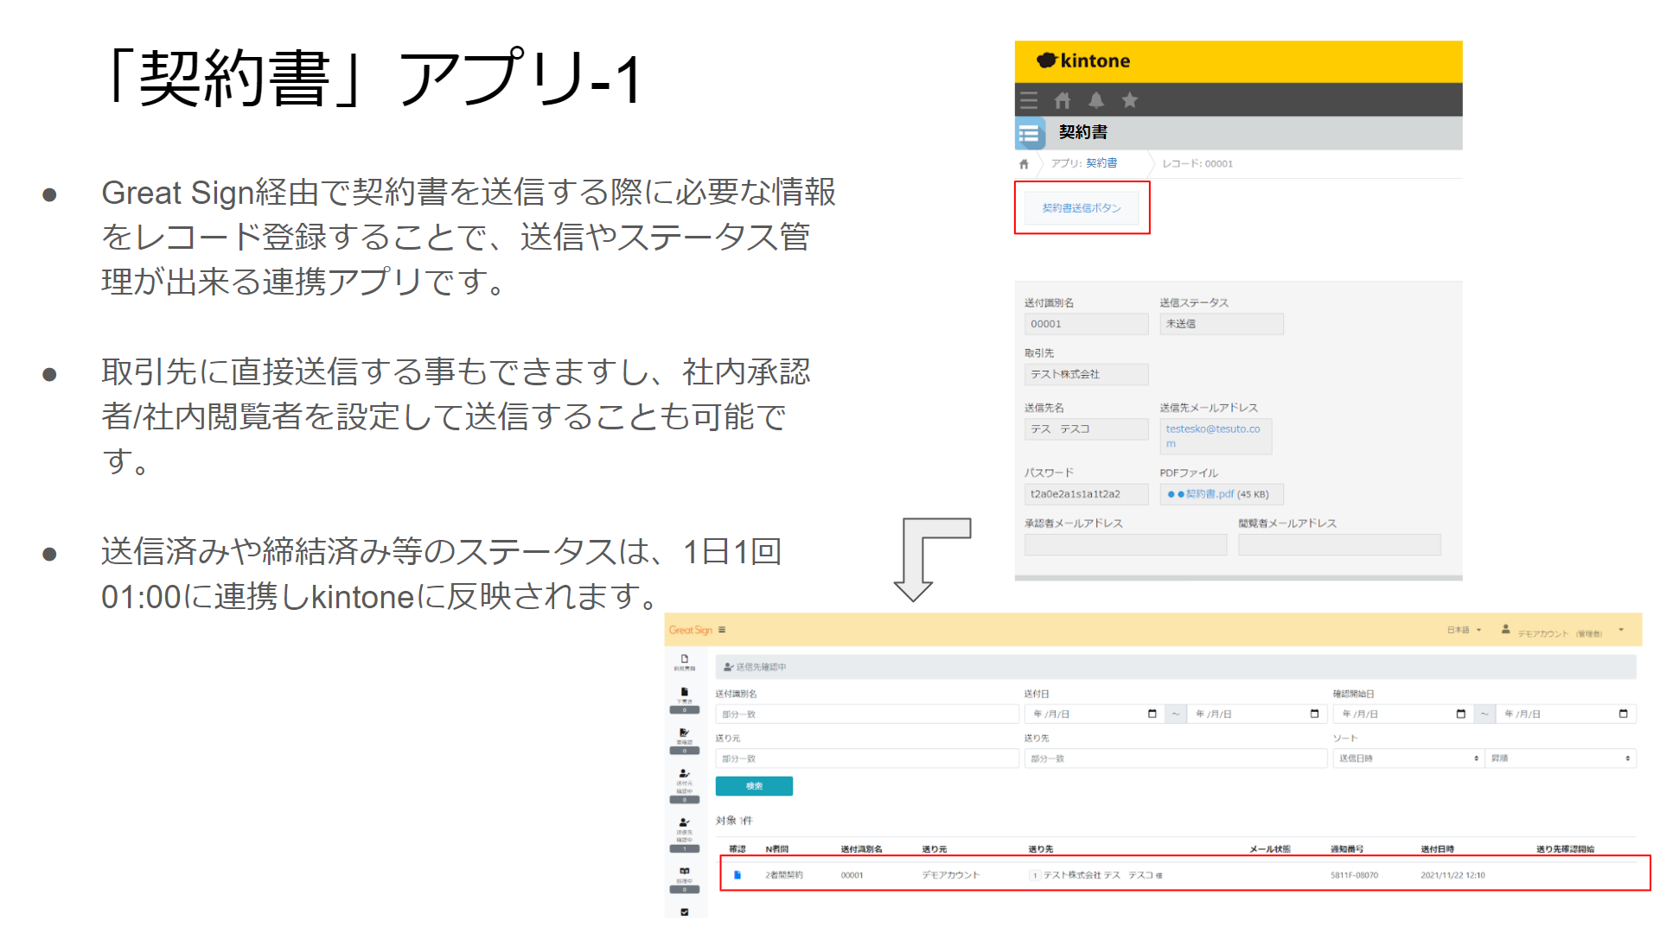Viewport: 1660px width, 933px height.
Task: Click the 送り先確認開始 column header
Action: (1565, 849)
